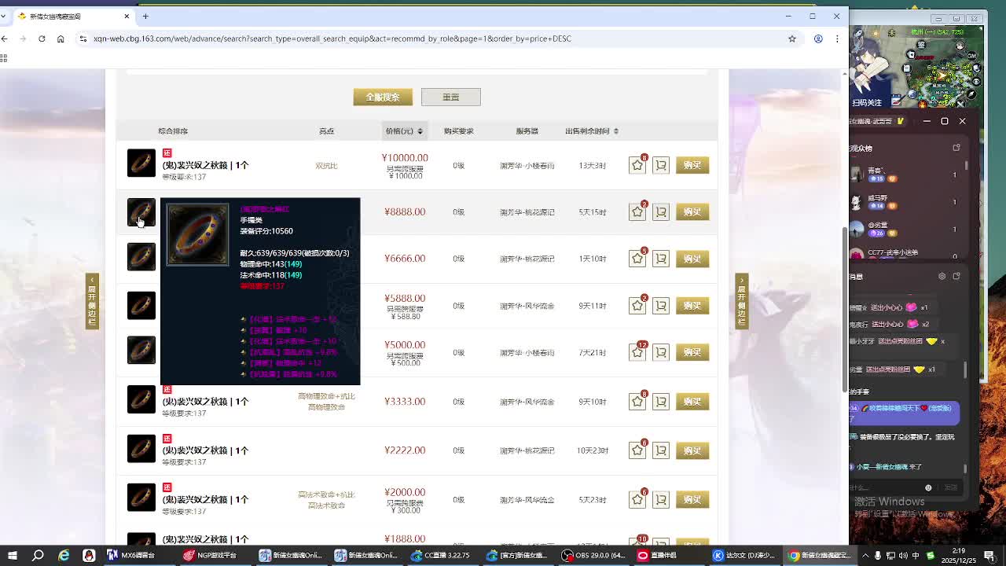Bookmark this page using the star icon
The height and width of the screenshot is (566, 1006).
click(x=792, y=39)
